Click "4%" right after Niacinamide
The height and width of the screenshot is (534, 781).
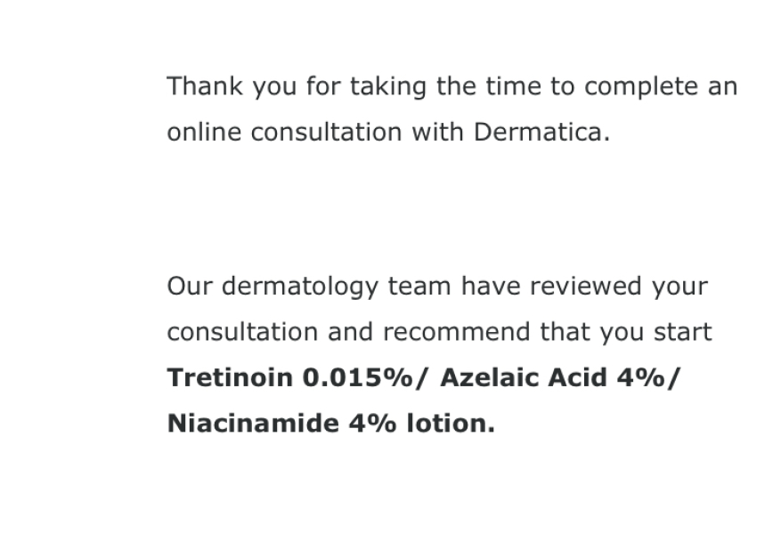coord(370,423)
